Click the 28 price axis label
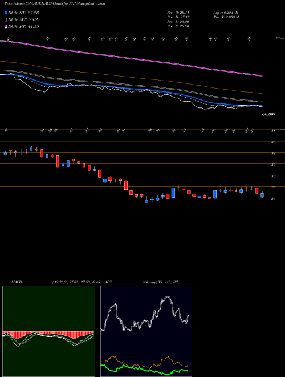Screen dimensions: 285x377 273,187
